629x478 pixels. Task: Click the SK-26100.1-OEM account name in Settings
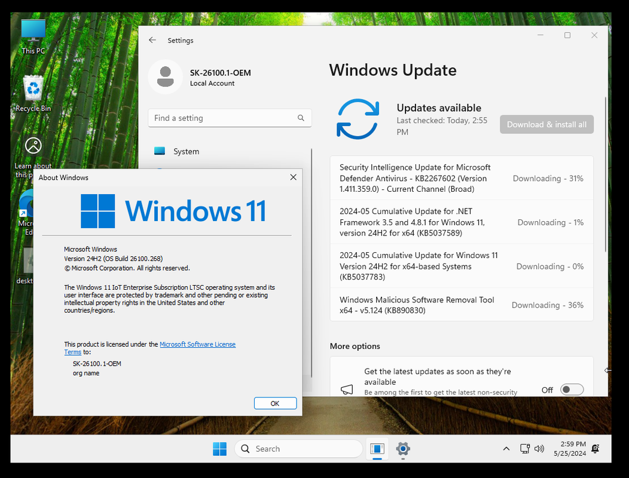tap(220, 72)
